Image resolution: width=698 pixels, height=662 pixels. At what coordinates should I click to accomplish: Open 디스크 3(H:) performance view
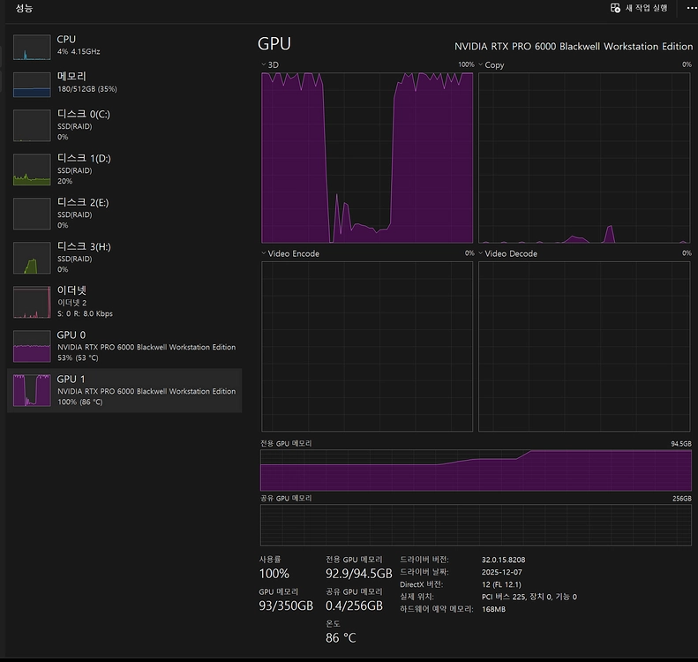coord(124,258)
